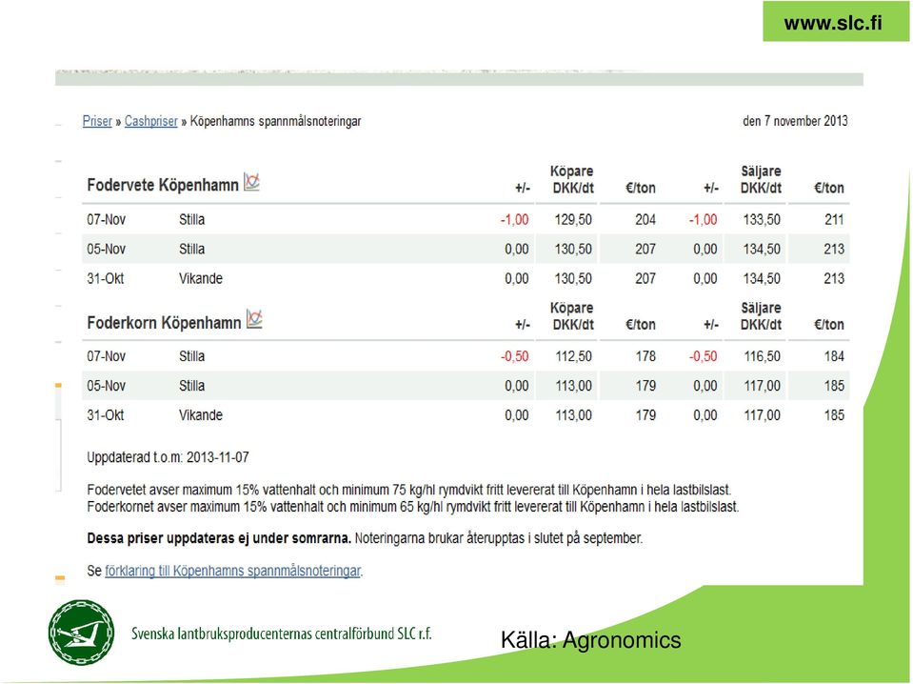Open the Fodervete Köpenhamn chart icon
Image resolution: width=913 pixels, height=684 pixels.
click(251, 182)
